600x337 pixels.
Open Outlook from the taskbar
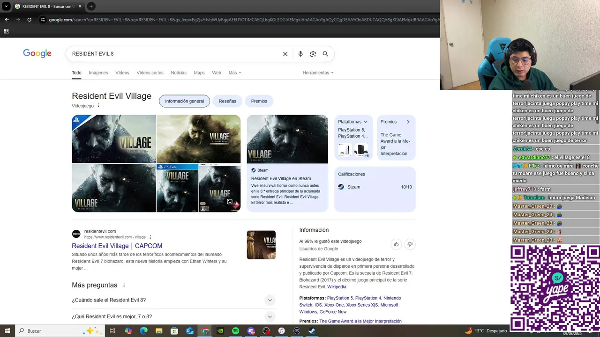click(x=189, y=331)
